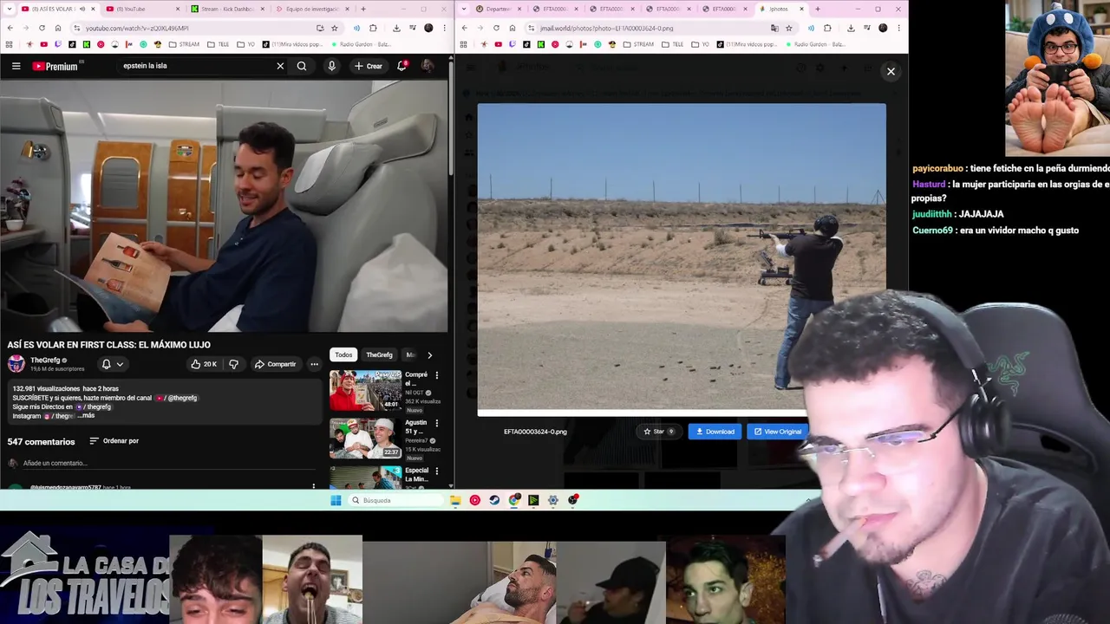Open STREAM bookmarks folder in YouTube window
Viewport: 1110px width, 624px height.
(184, 44)
